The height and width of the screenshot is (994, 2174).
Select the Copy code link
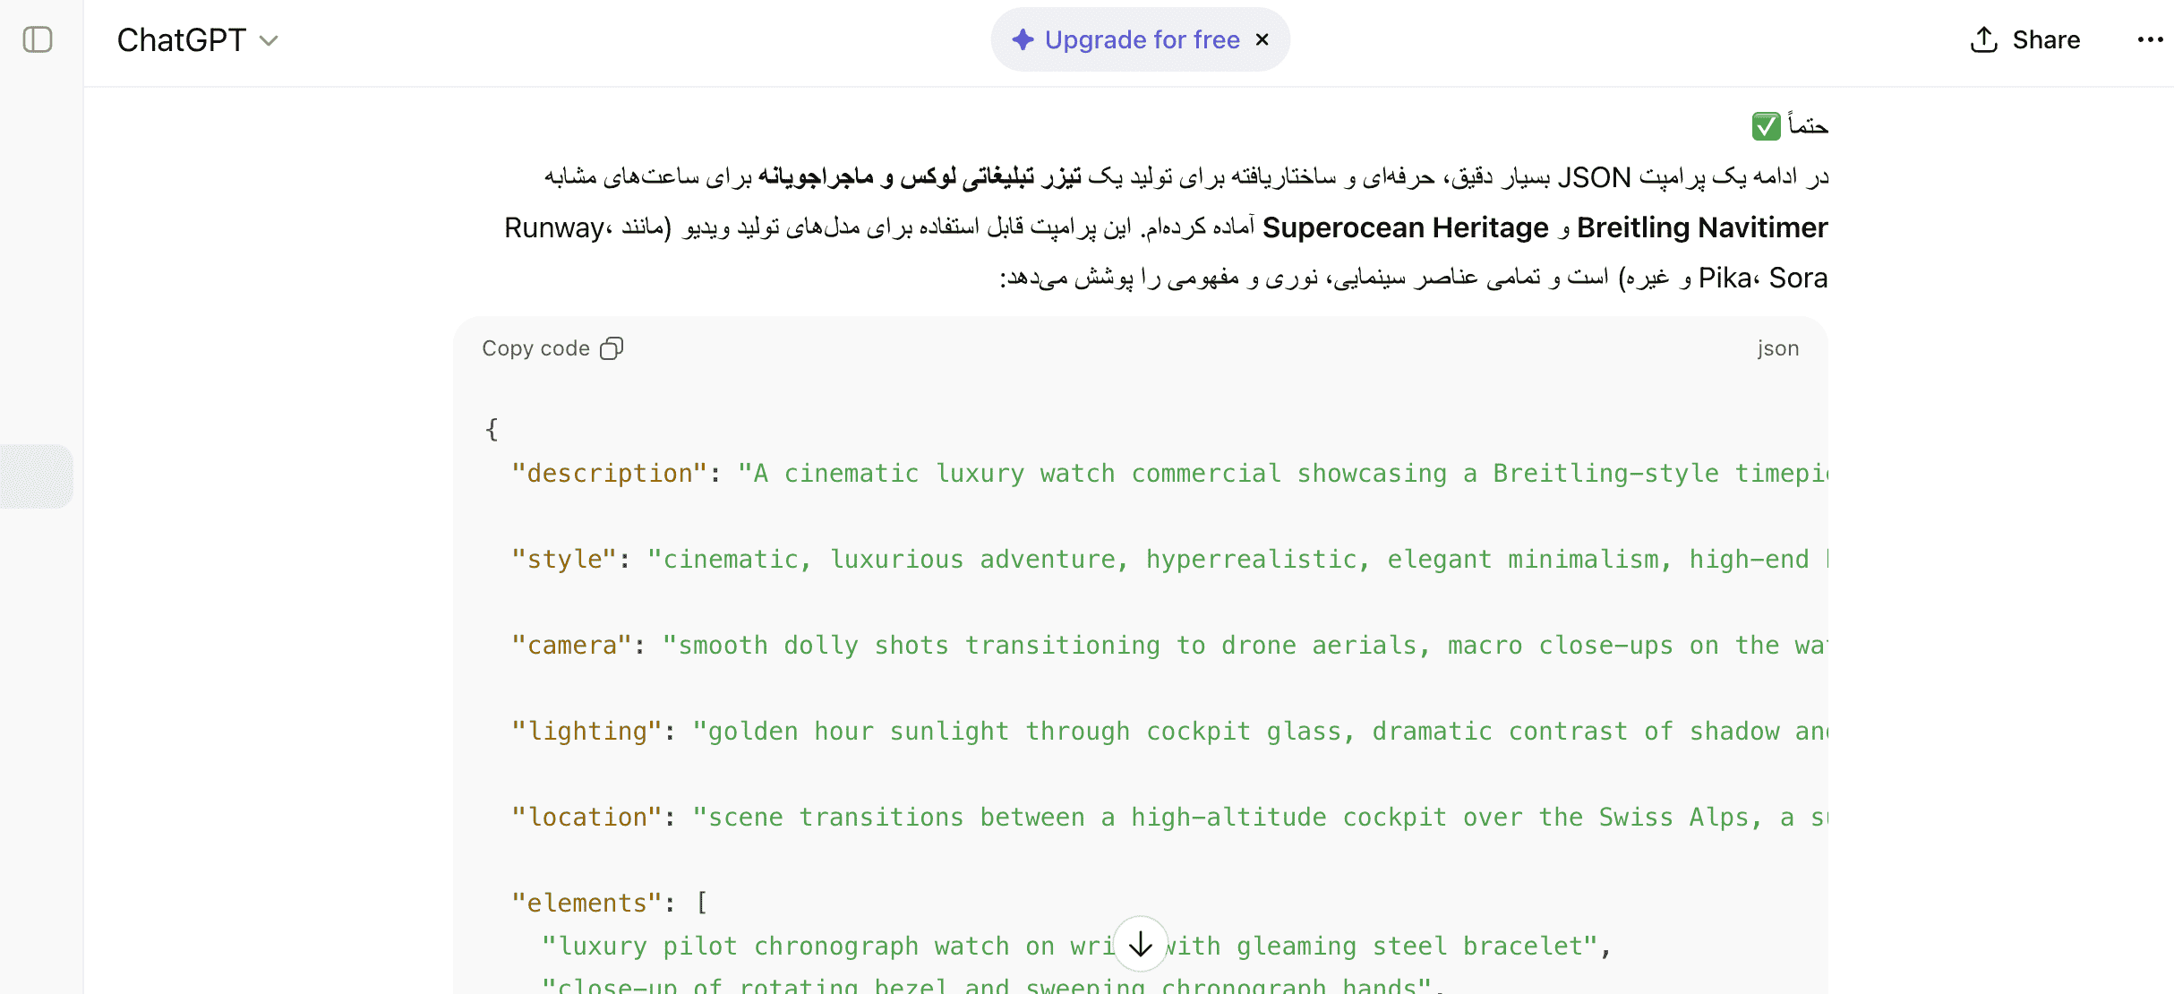535,347
